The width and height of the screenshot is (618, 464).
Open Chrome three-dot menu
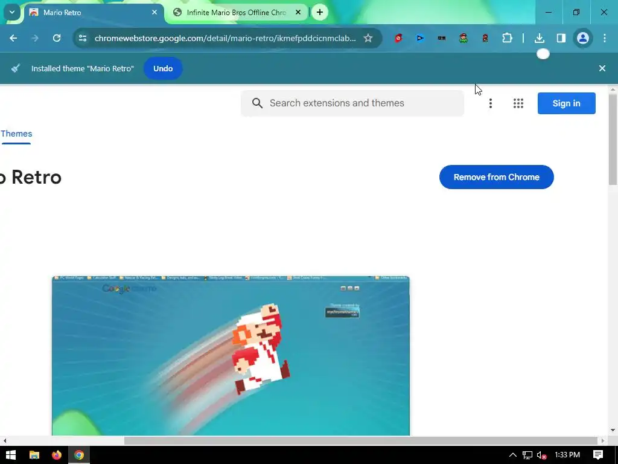click(x=605, y=38)
